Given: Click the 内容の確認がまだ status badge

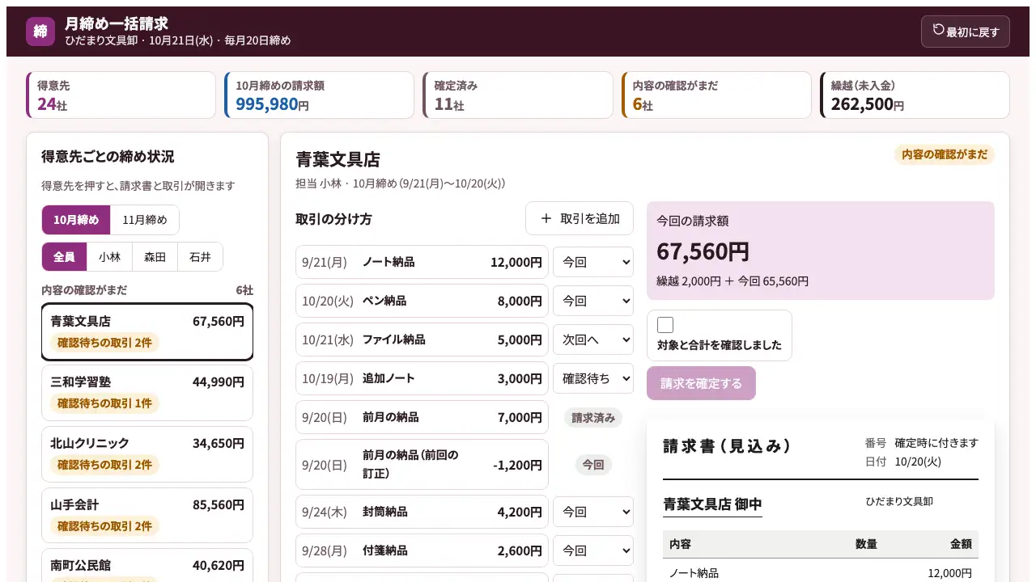Looking at the screenshot, I should coord(945,154).
